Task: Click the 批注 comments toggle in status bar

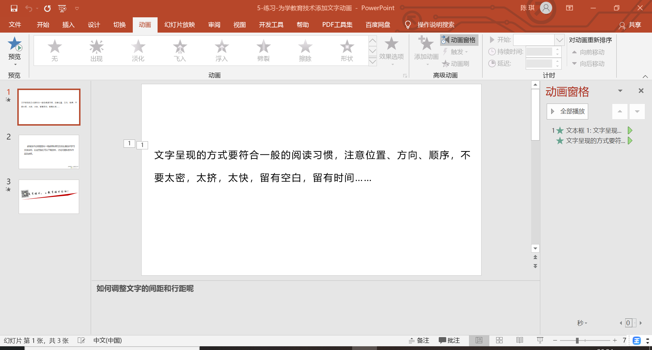Action: coord(449,340)
